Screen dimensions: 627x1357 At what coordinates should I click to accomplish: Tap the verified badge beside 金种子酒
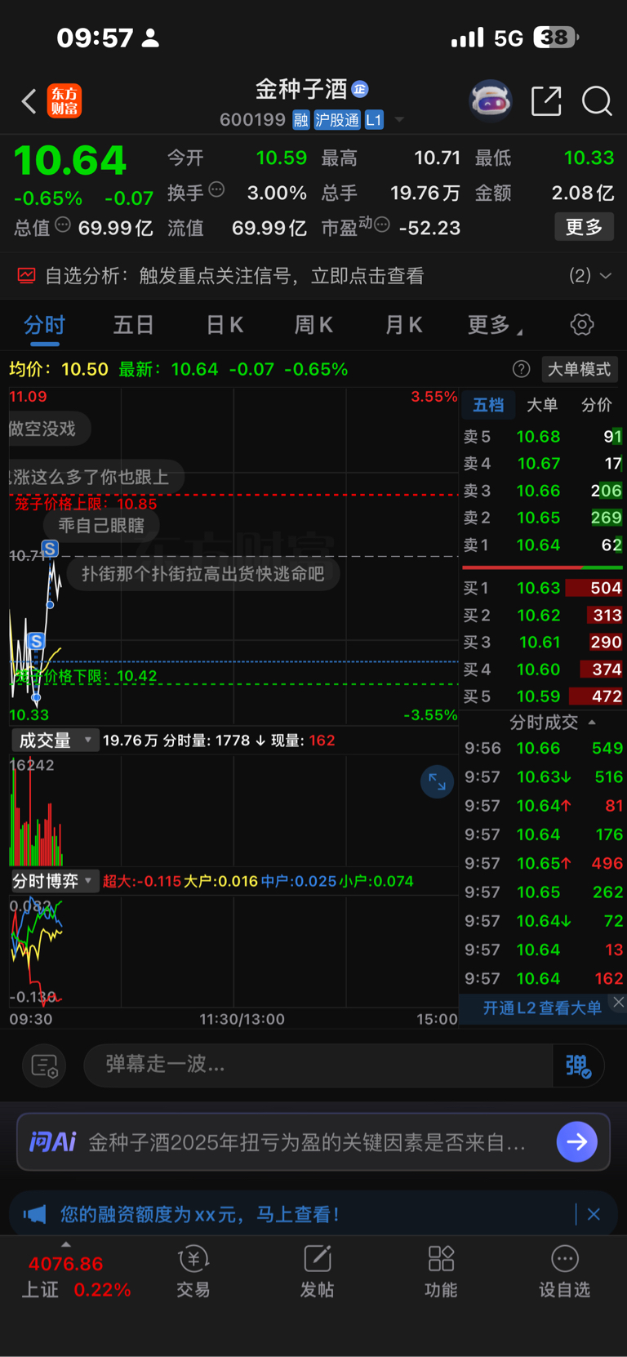pyautogui.click(x=360, y=89)
